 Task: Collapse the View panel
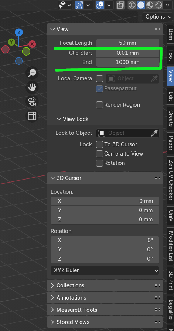coord(53,29)
